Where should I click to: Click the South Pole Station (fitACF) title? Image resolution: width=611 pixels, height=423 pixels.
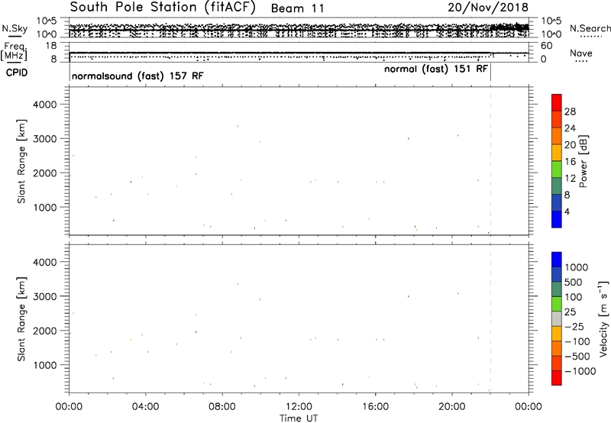click(163, 7)
